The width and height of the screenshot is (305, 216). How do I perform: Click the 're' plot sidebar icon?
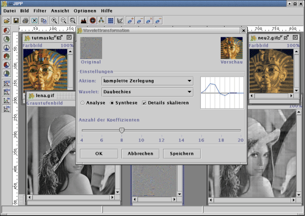7,100
